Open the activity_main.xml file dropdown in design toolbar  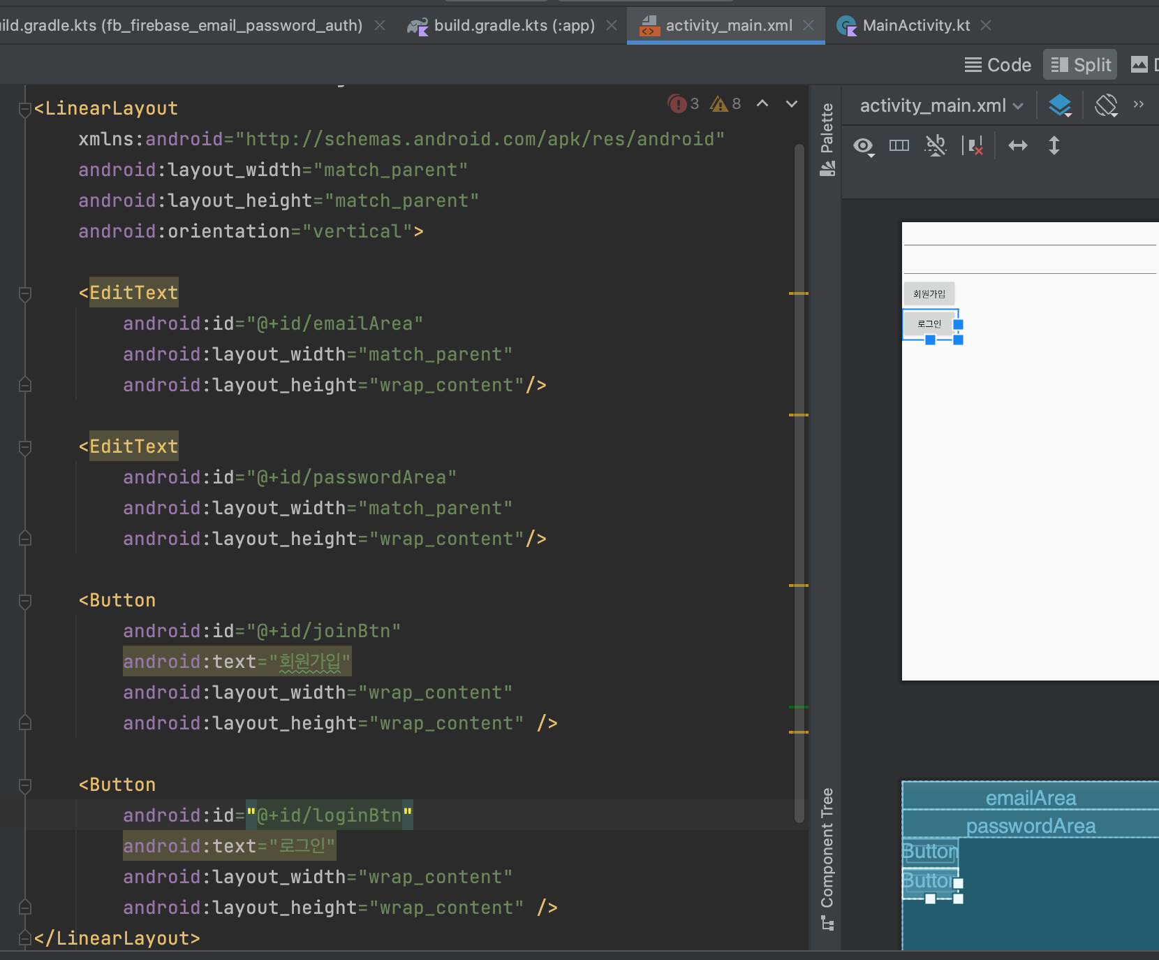[x=941, y=106]
